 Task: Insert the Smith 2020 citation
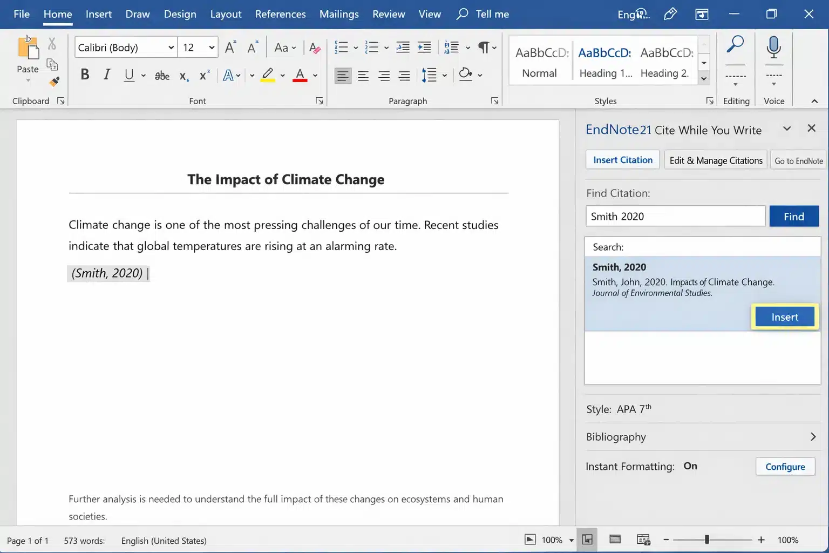coord(784,316)
